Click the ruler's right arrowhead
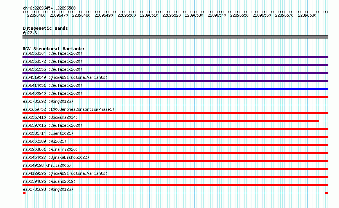 click(327, 12)
